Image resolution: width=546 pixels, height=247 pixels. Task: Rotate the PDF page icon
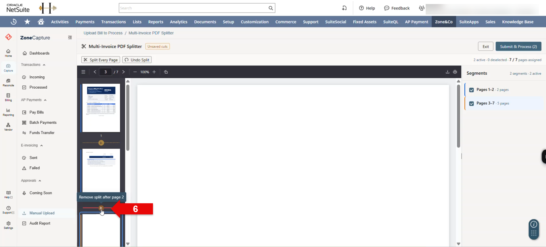coord(166,72)
